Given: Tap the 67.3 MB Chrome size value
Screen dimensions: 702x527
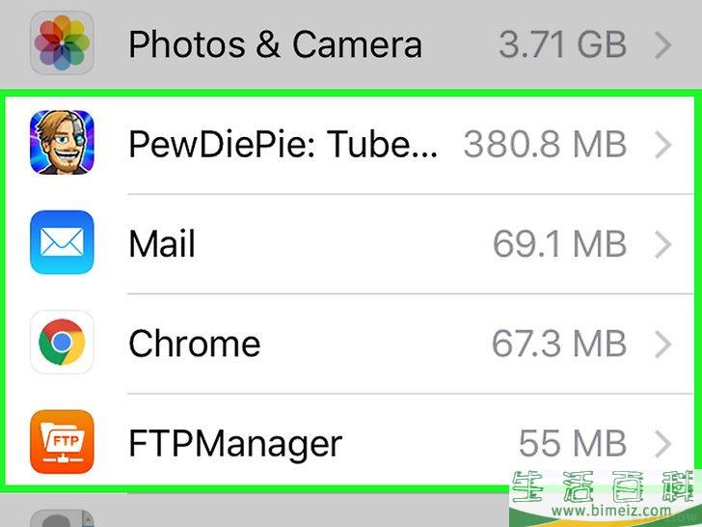Looking at the screenshot, I should 559,345.
